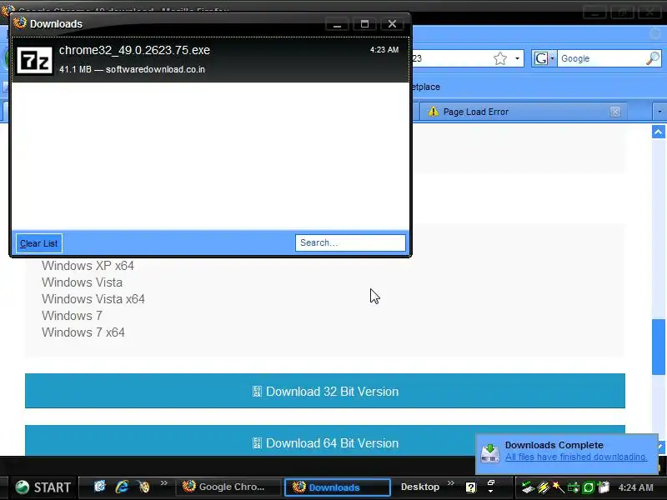Viewport: 667px width, 500px height.
Task: Minimize the Downloads window
Action: [x=337, y=24]
